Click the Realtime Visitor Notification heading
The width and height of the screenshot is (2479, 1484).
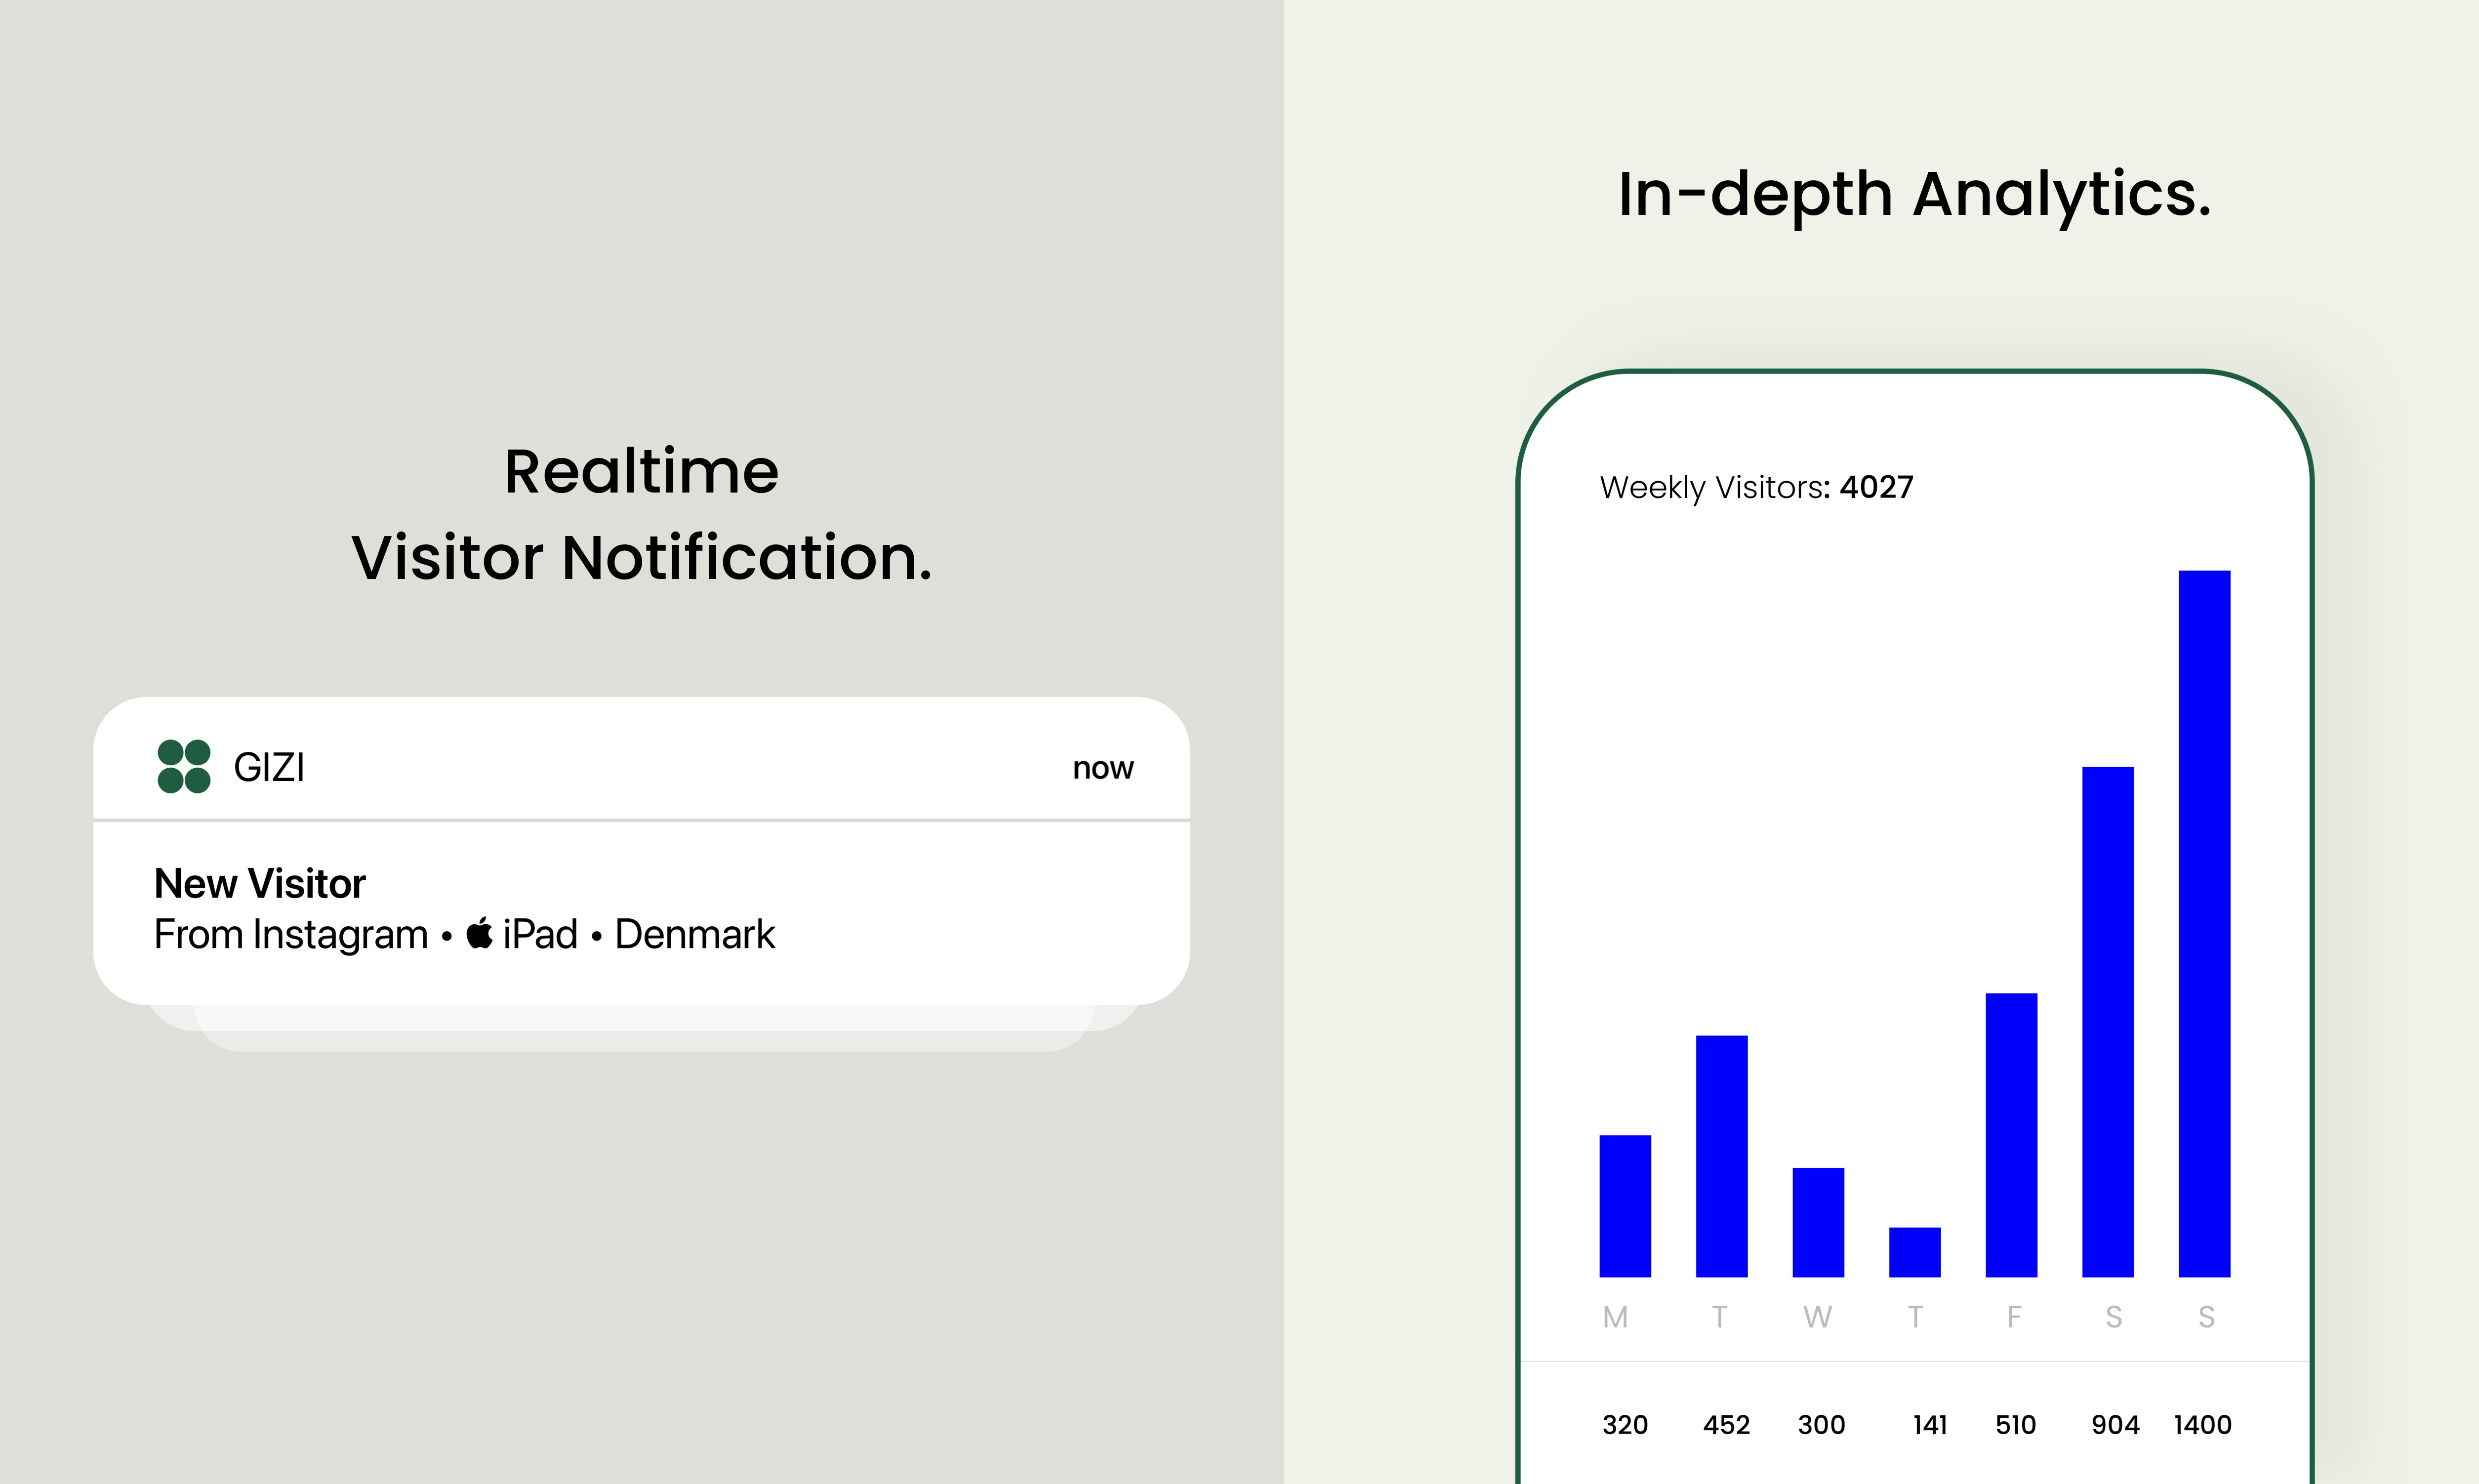(641, 513)
